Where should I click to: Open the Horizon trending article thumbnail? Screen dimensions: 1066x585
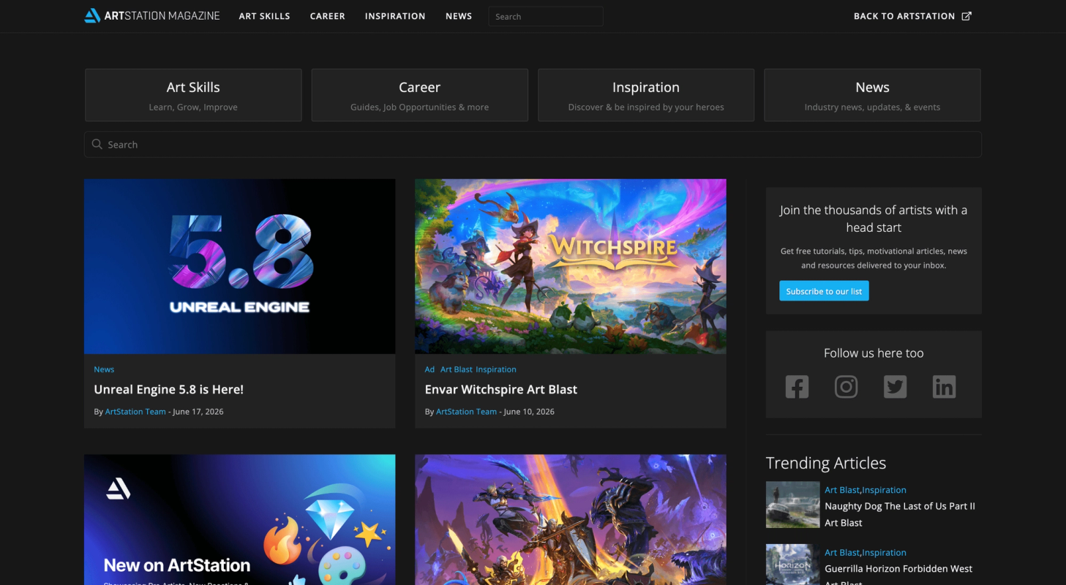coord(792,565)
